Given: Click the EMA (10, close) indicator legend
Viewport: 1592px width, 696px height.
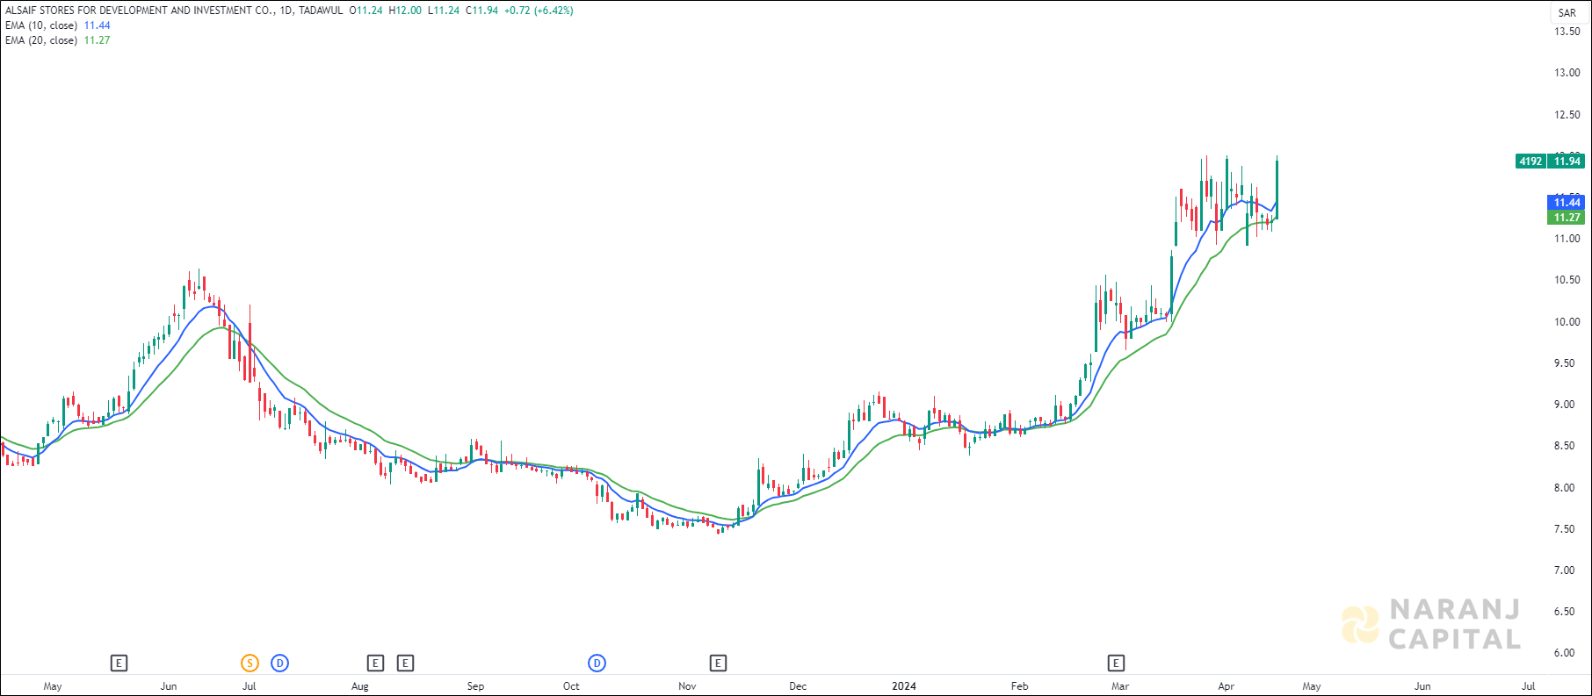Looking at the screenshot, I should pos(41,25).
